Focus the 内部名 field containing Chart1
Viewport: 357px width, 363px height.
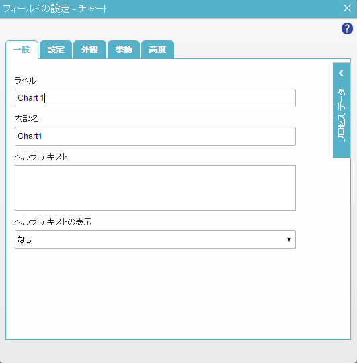(x=155, y=136)
